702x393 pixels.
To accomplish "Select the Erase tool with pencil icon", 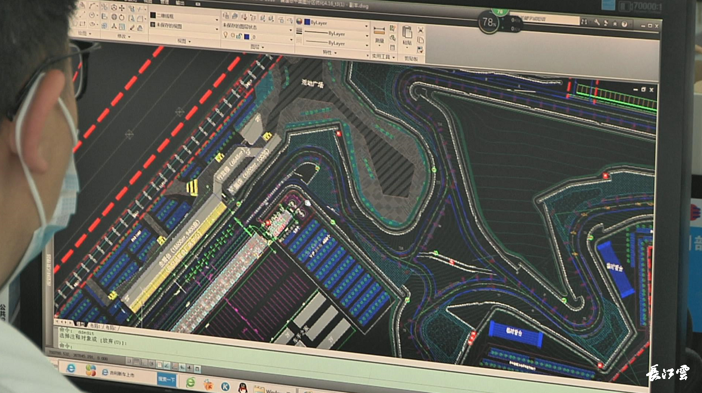I will click(x=132, y=27).
